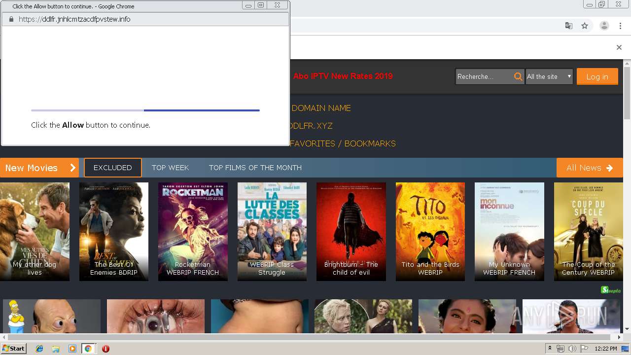
Task: Open the Rocketman WEBRIP FRENCH poster
Action: pos(193,232)
